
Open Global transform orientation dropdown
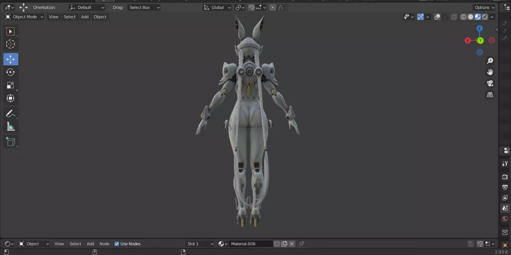coord(217,7)
